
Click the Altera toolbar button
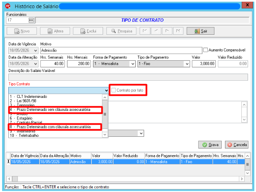(55, 31)
